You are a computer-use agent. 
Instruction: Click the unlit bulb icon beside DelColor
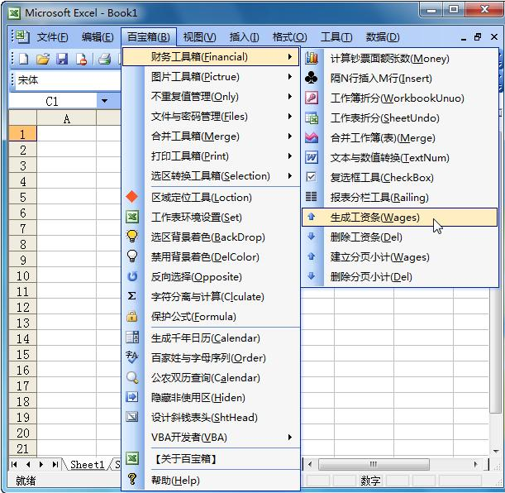pos(132,256)
